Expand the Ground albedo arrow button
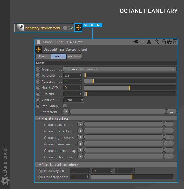Viewport: 184px width, 189px height. pos(81,124)
